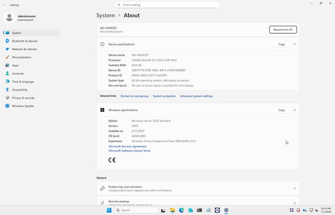Go to Time & language settings

(32, 82)
